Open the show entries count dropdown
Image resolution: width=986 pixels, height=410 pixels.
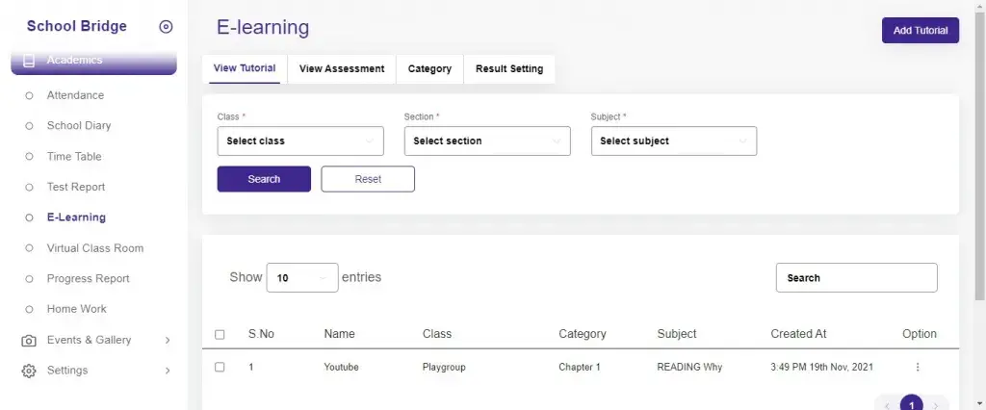point(302,277)
